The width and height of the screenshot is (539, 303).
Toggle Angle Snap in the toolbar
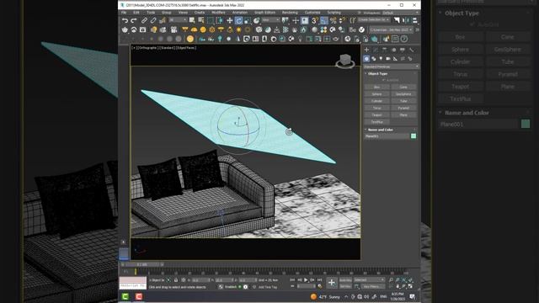[x=324, y=20]
